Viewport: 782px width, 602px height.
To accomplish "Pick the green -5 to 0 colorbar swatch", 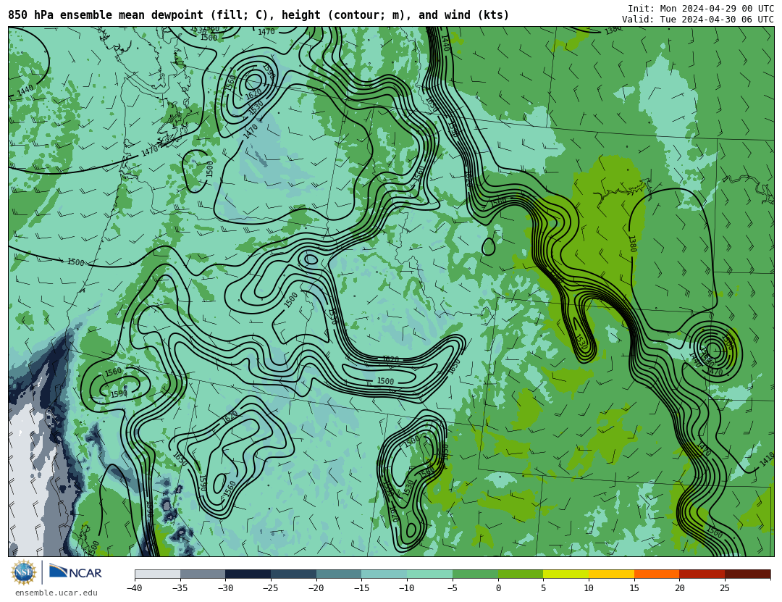I will [x=475, y=574].
